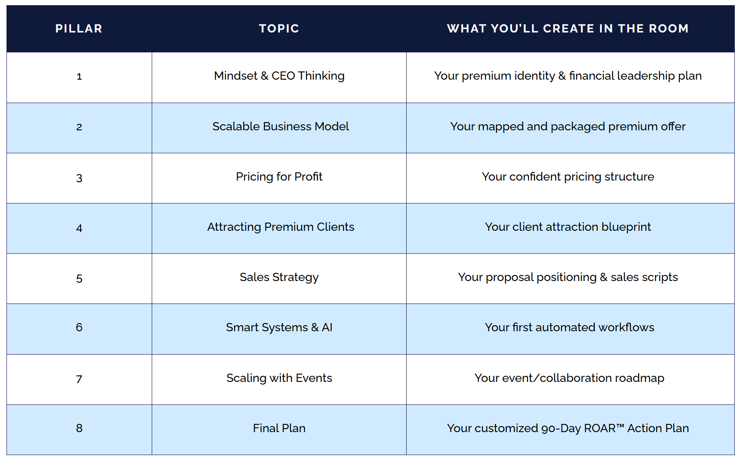Click the Final Plan topic
The height and width of the screenshot is (462, 740).
(x=279, y=428)
